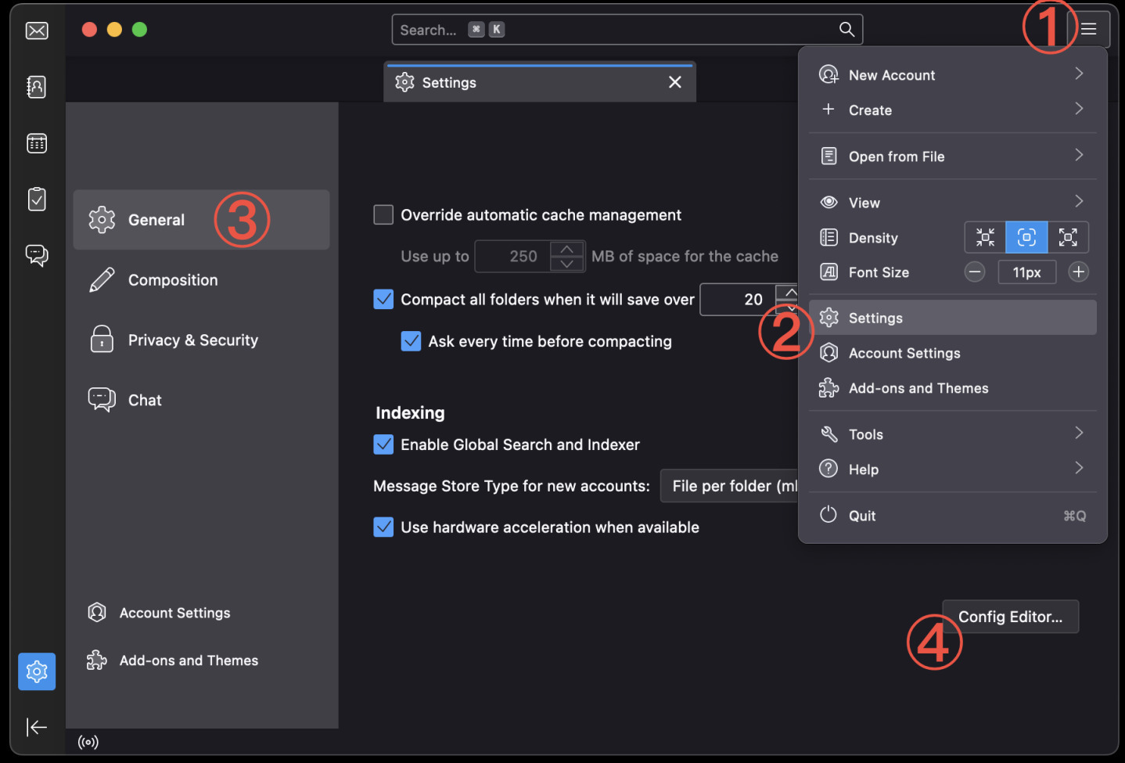Viewport: 1125px width, 763px height.
Task: Increase font size with the plus stepper
Action: point(1078,272)
